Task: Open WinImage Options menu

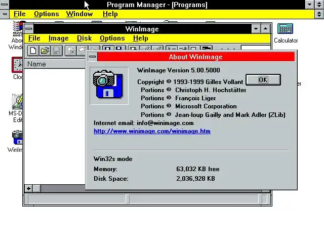Action: click(112, 38)
